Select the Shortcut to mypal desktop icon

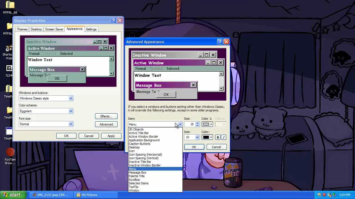tap(9, 49)
